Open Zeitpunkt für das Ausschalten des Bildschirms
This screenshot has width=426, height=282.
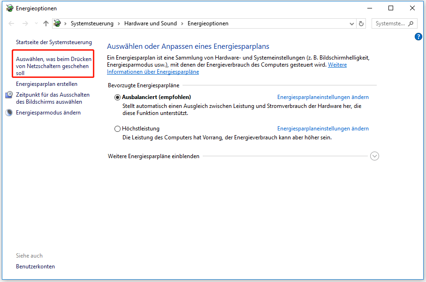[x=53, y=98]
